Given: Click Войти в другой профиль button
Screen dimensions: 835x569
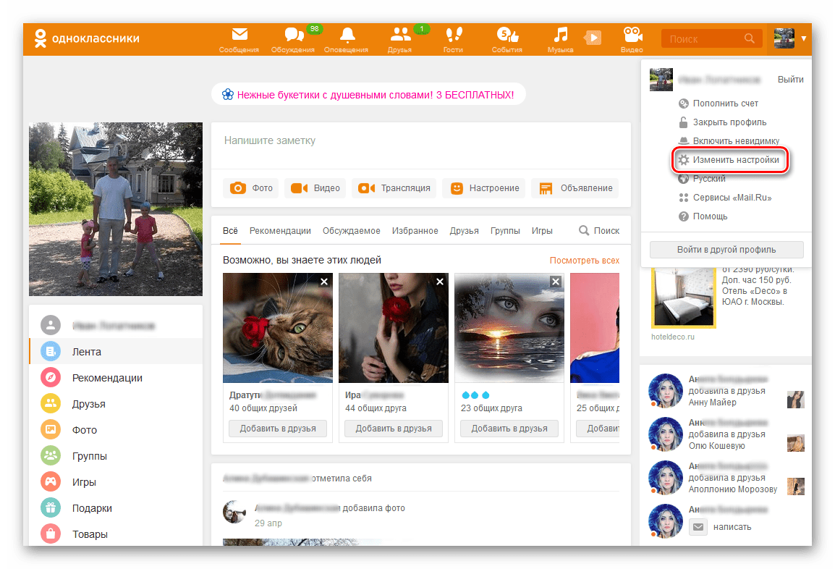Looking at the screenshot, I should tap(726, 249).
